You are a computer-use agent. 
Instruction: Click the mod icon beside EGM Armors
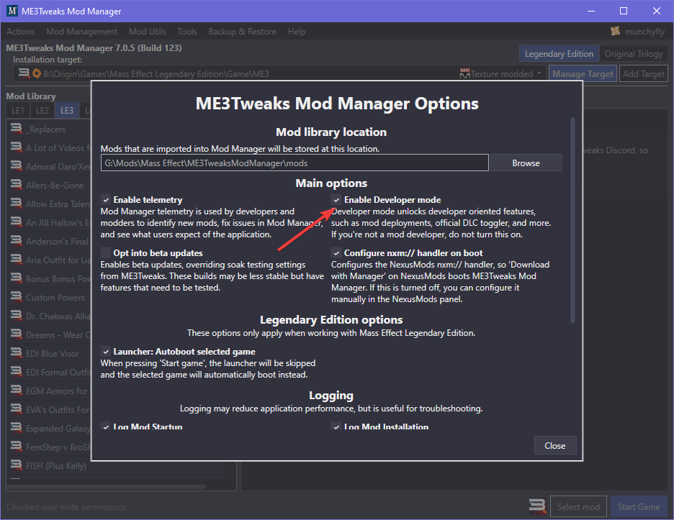click(17, 391)
